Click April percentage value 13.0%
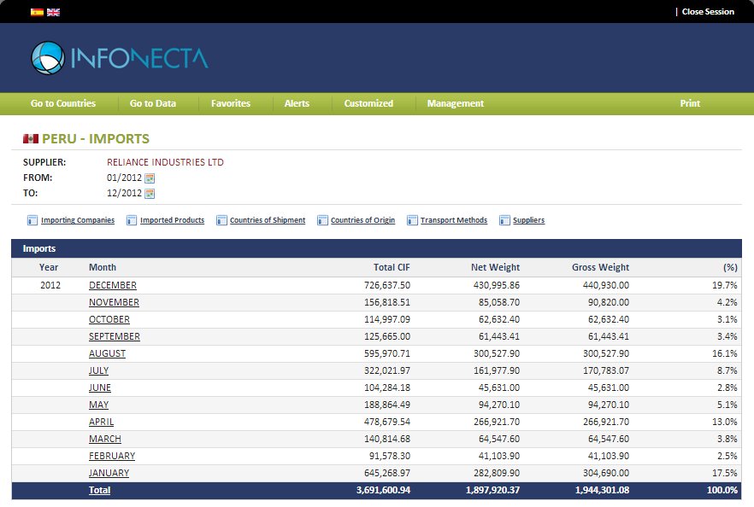754x507 pixels. coord(725,422)
